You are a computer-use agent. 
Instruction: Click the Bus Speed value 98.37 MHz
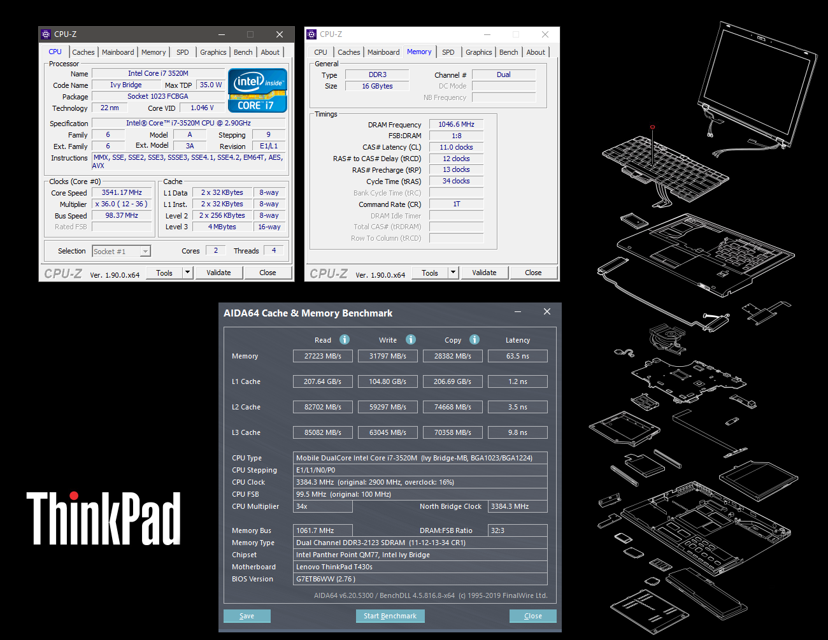(122, 215)
